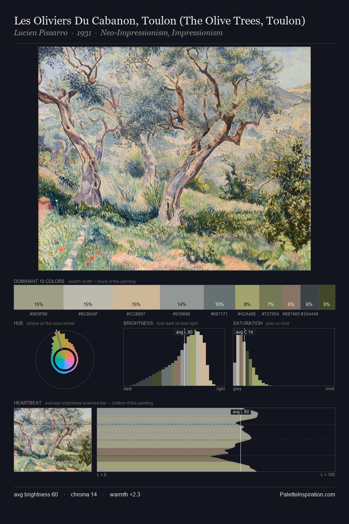Screen dimensions: 349x524
Task: Click the year 1931
Action: [x=84, y=33]
